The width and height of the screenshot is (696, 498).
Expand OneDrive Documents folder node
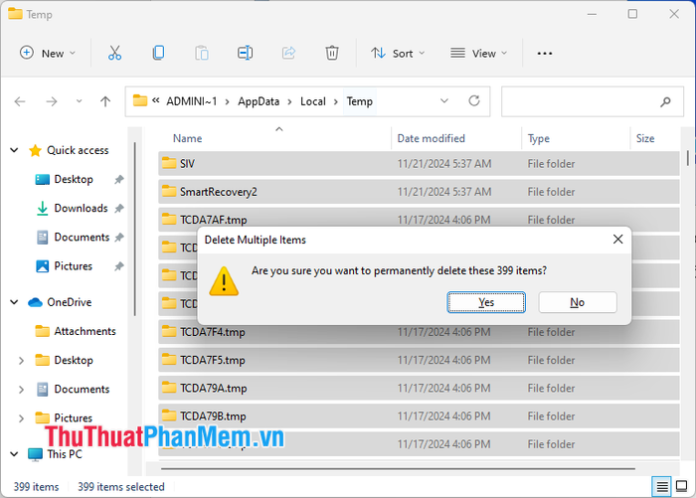point(21,390)
